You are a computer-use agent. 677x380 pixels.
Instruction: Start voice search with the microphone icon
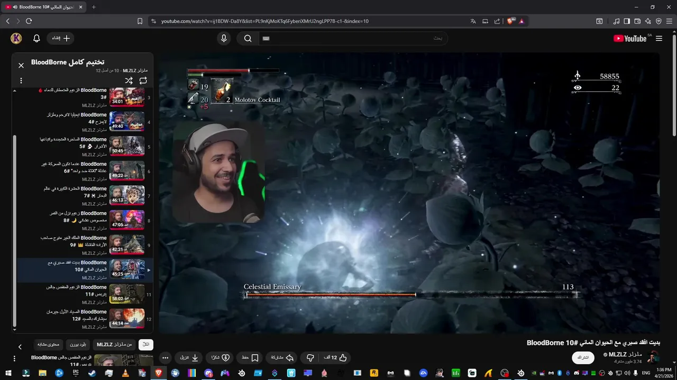tap(224, 39)
